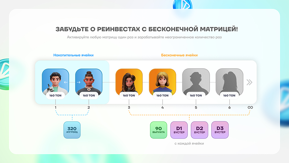The image size is (289, 163).
Task: Click the D1 БУСТЕР badge
Action: point(179,130)
